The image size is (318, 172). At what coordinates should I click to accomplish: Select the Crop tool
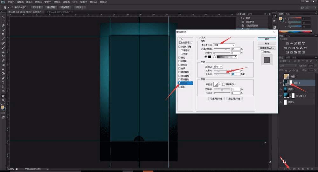click(3, 34)
